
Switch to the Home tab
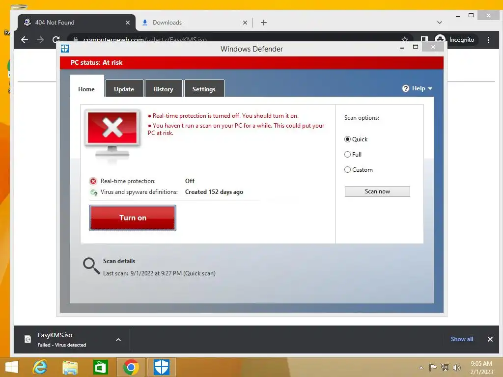point(86,89)
